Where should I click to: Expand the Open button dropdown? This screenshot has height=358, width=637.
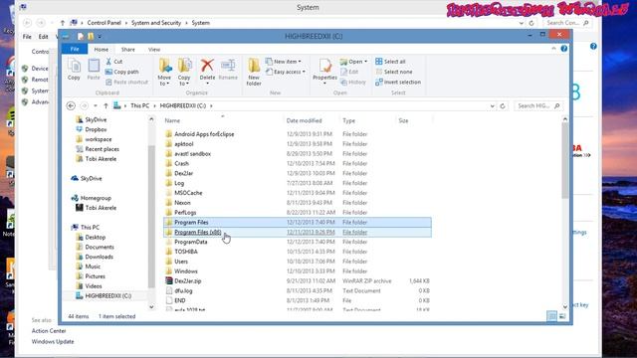pos(365,62)
